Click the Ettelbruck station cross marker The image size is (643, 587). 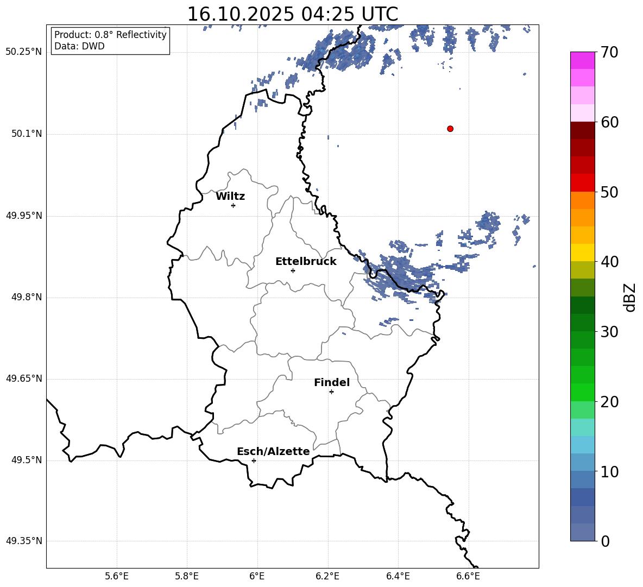293,270
